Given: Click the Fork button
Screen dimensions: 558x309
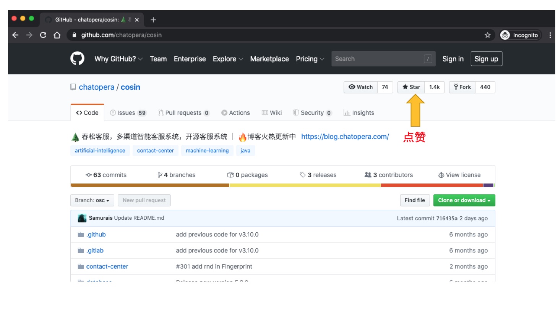Looking at the screenshot, I should 462,87.
